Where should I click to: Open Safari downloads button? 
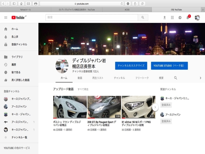[x=128, y=4]
